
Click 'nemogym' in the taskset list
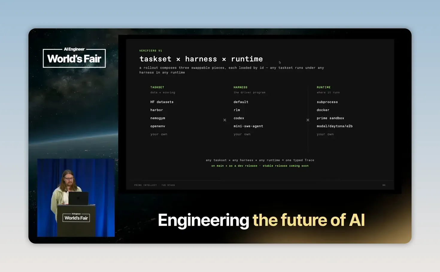(158, 118)
